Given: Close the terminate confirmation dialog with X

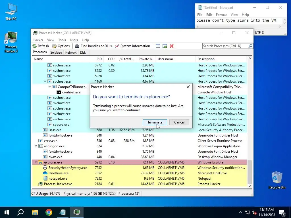Looking at the screenshot, I should [188, 87].
